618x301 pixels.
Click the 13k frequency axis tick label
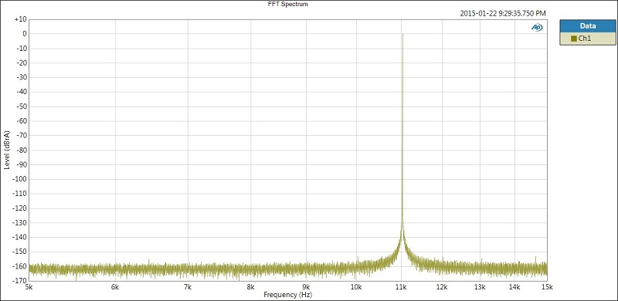pyautogui.click(x=480, y=287)
